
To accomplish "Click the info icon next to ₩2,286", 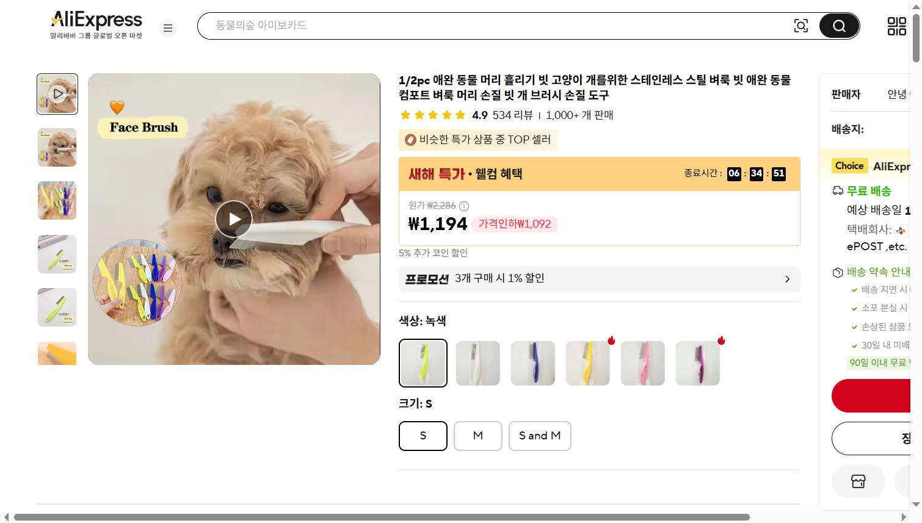I will coord(464,206).
